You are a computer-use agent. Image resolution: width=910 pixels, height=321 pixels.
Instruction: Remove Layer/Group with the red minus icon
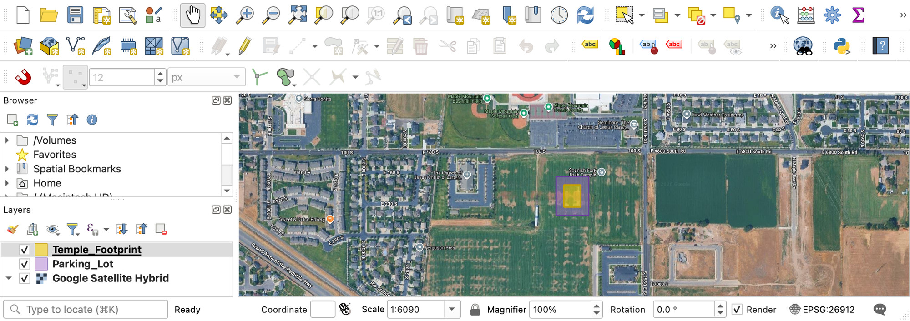coord(161,229)
